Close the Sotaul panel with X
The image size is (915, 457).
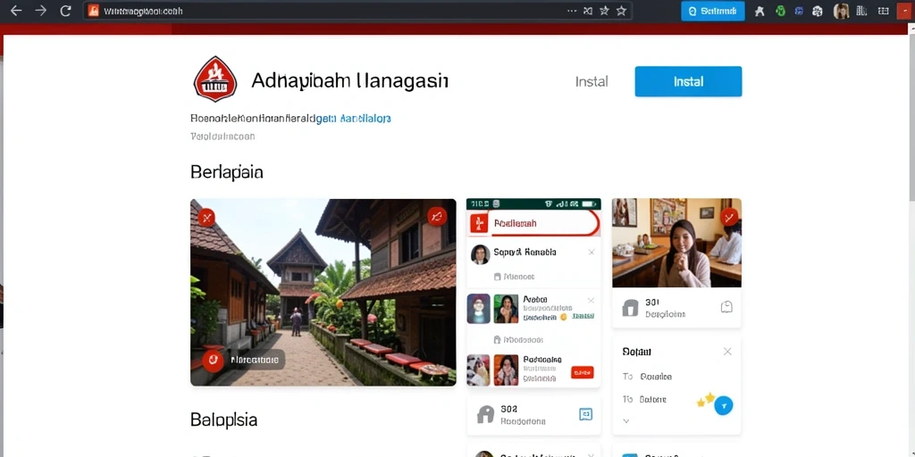coord(727,352)
